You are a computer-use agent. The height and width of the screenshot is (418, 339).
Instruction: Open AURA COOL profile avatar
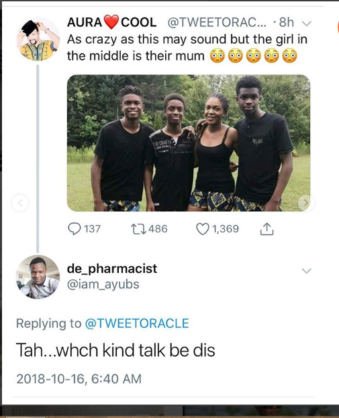coord(38,39)
